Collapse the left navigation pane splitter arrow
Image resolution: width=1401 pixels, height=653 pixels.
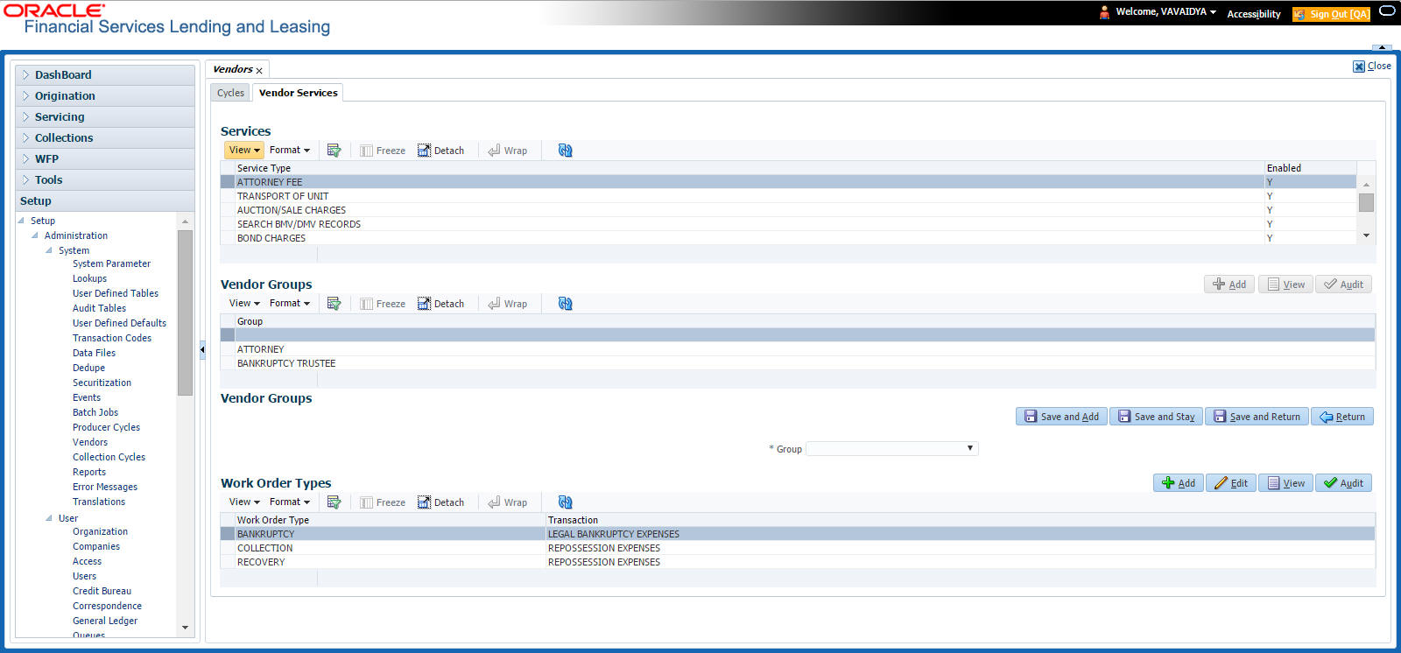tap(202, 350)
